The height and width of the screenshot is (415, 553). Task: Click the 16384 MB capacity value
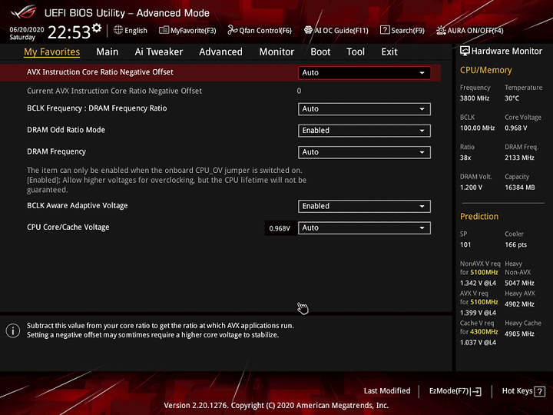[x=519, y=188]
